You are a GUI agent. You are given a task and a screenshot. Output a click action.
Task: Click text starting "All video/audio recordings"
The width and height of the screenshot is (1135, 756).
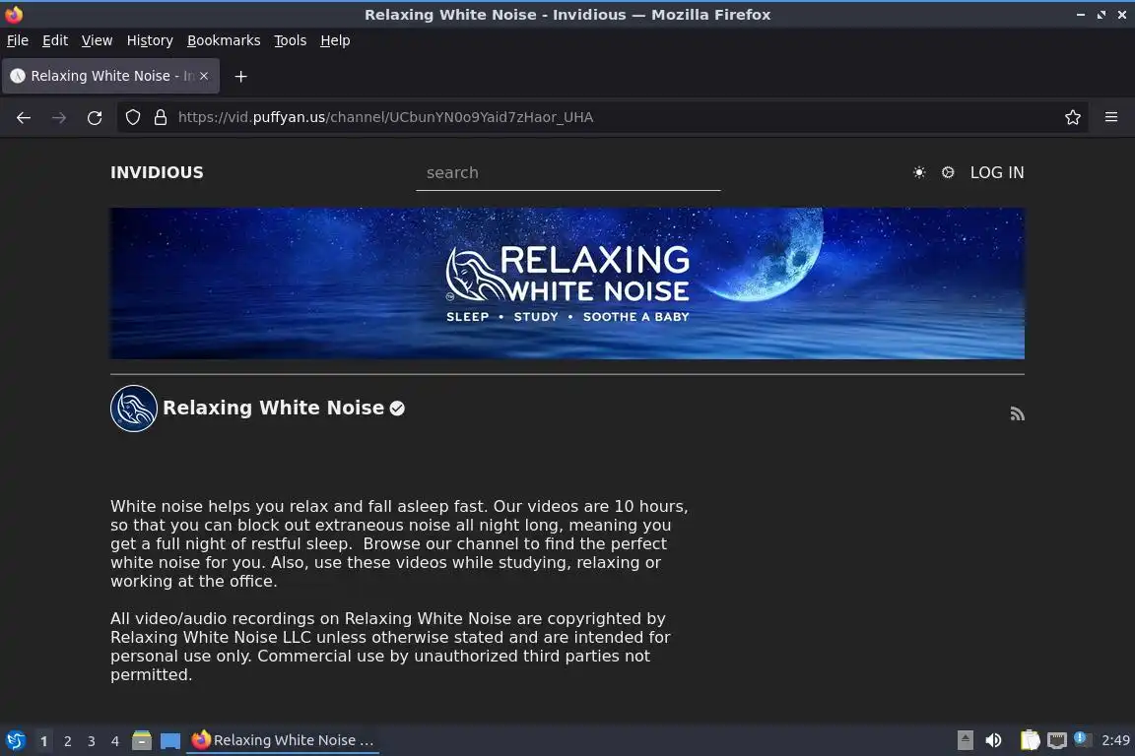[390, 647]
